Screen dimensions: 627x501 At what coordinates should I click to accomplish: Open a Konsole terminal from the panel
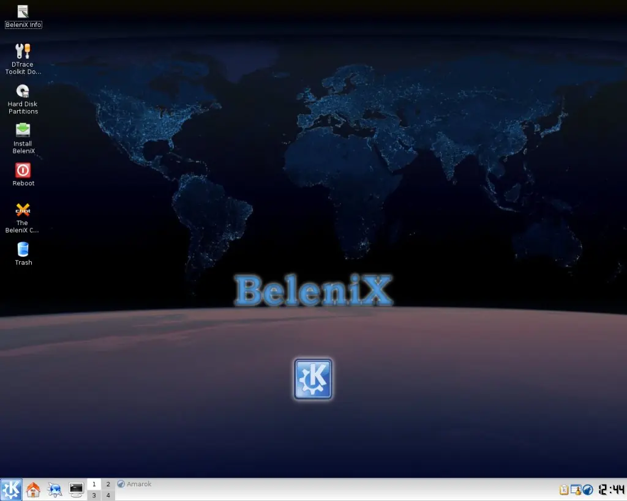tap(76, 489)
